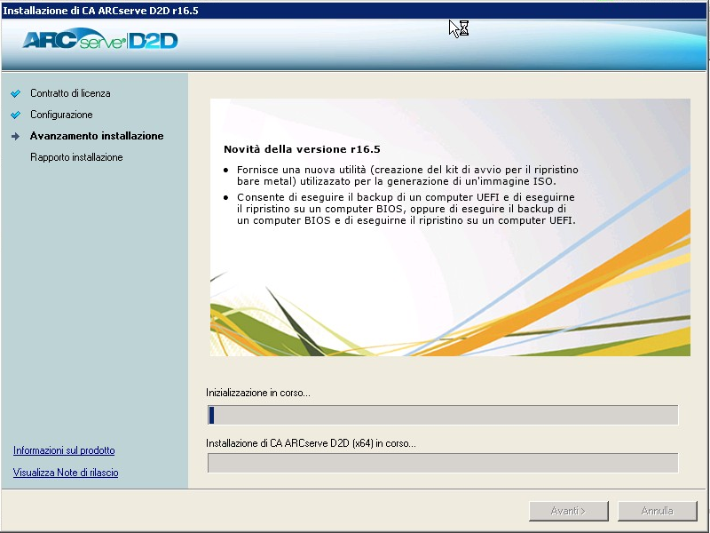Image resolution: width=710 pixels, height=533 pixels.
Task: Open Visualizza Note di rilascio link
Action: click(x=66, y=473)
